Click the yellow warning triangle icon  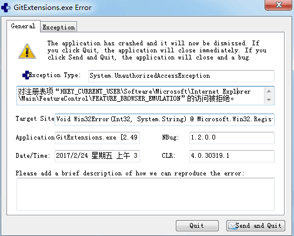(x=27, y=51)
